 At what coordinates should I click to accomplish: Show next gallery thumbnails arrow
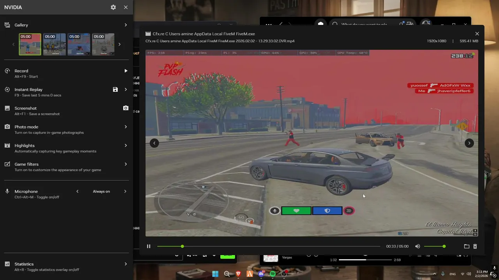[119, 44]
